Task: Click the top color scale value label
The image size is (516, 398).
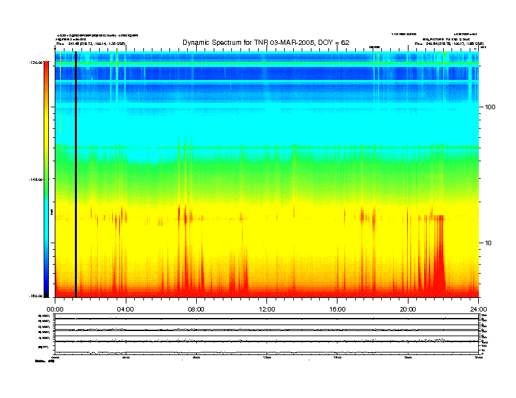Action: tap(36, 62)
